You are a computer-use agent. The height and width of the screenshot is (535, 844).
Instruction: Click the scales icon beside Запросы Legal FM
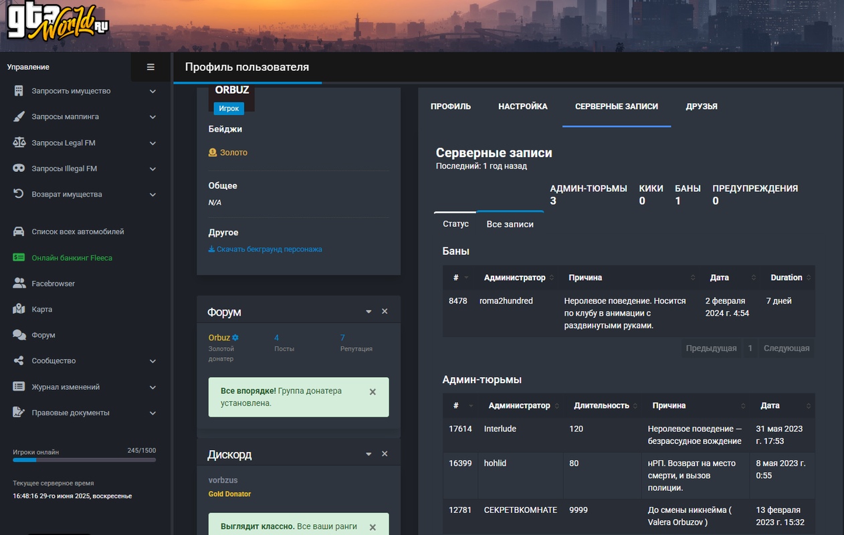[x=19, y=142]
